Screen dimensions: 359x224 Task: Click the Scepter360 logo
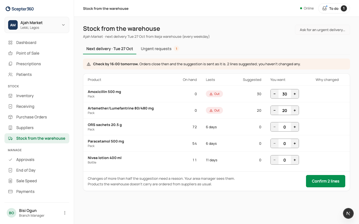20,9
